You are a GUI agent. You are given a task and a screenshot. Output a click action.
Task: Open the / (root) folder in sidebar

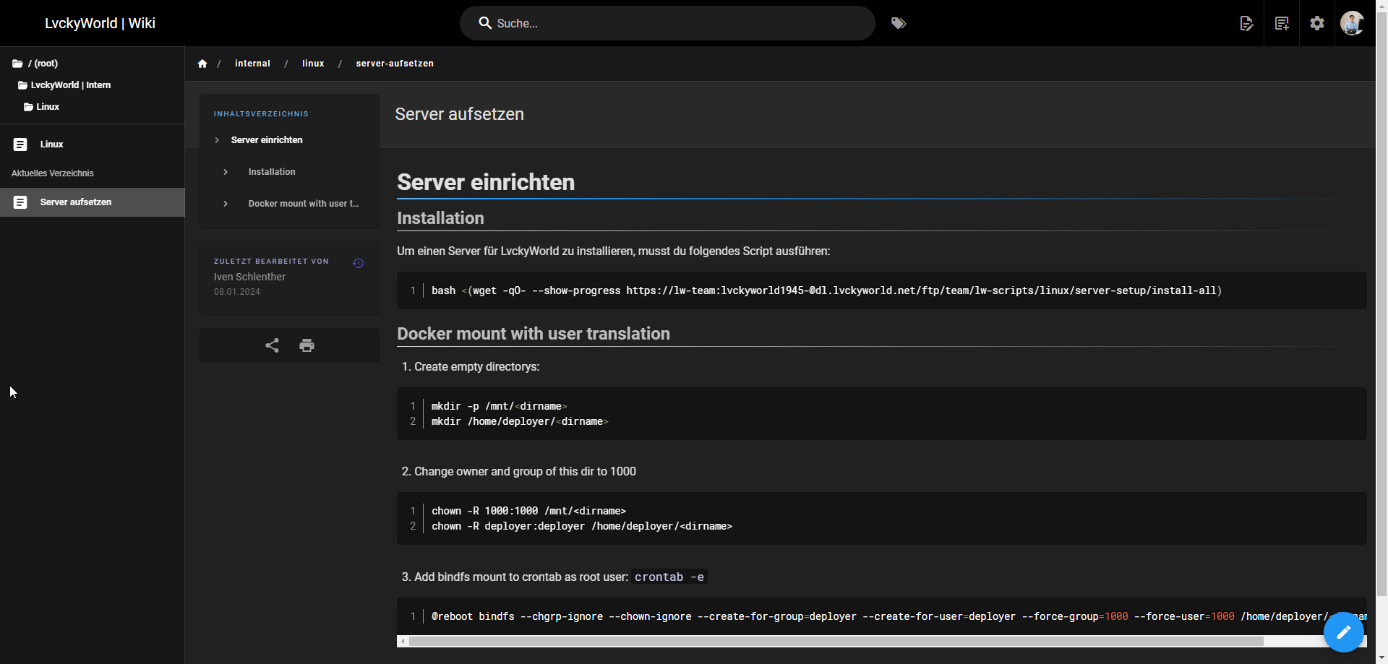tap(42, 64)
